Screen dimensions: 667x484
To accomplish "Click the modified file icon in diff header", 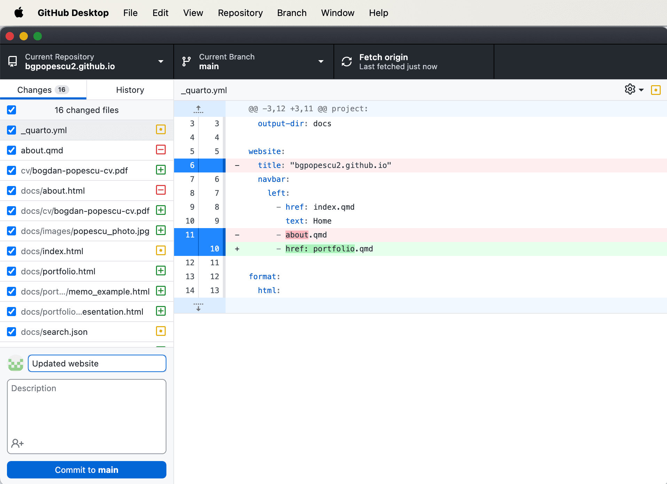I will pos(656,90).
